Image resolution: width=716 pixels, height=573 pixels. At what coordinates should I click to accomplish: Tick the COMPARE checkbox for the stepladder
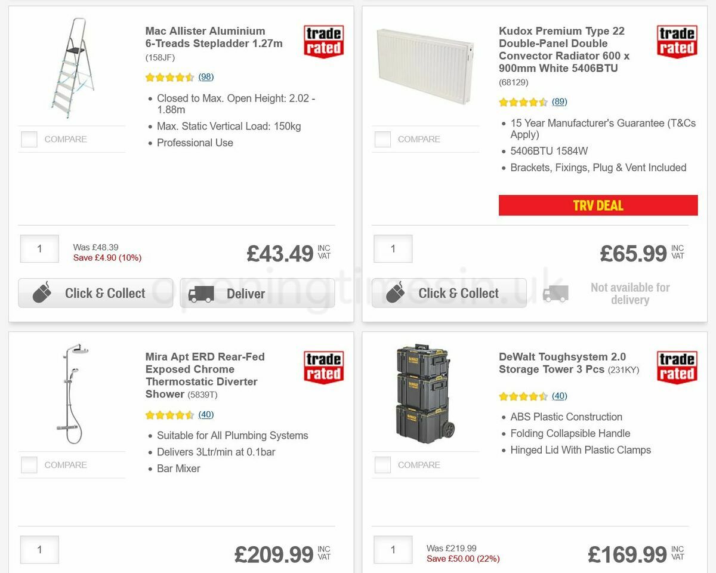(x=29, y=138)
